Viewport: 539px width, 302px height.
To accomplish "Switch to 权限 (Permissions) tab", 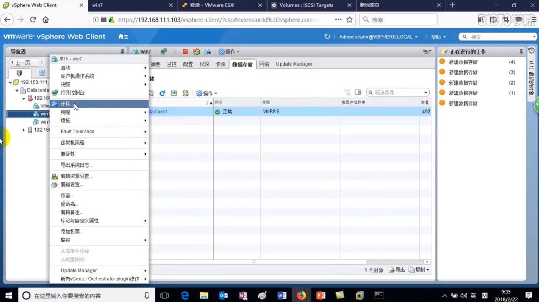I will [204, 64].
